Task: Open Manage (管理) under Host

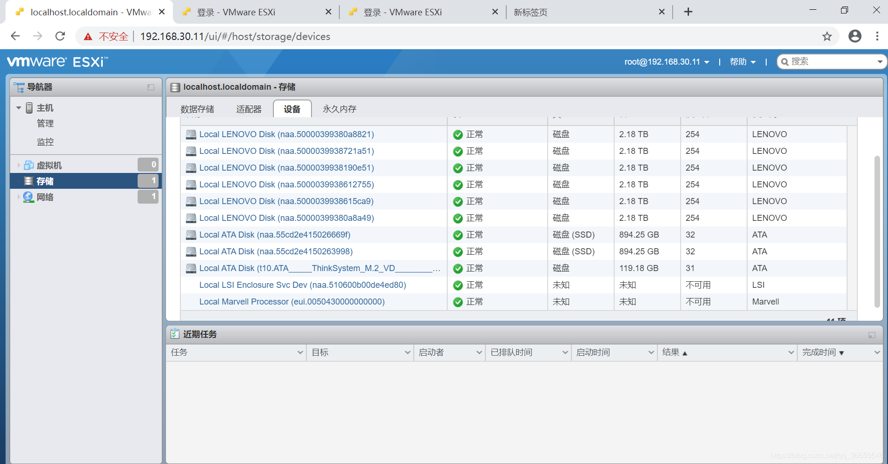Action: coord(45,124)
